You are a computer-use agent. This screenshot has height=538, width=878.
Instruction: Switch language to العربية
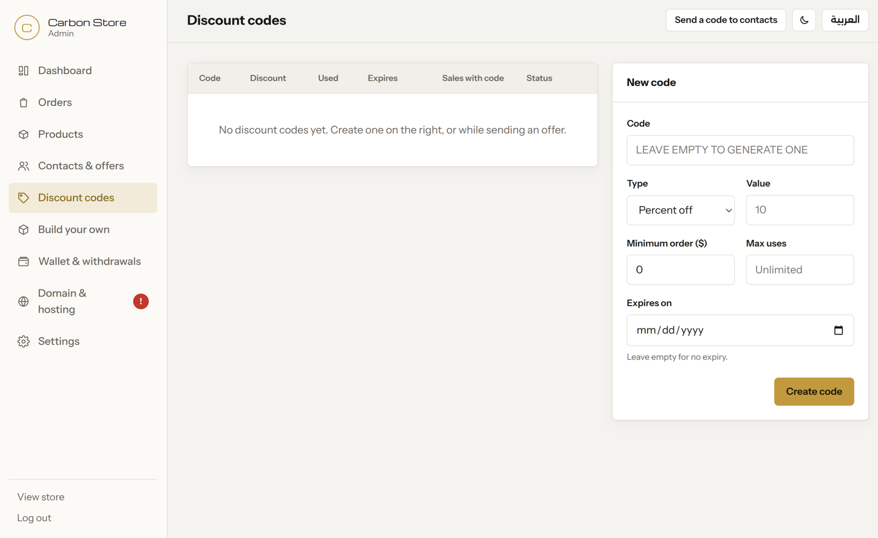(845, 20)
